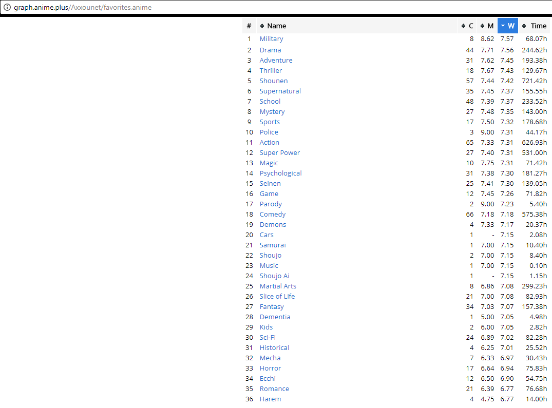Open the Psychological genre link

coord(280,173)
